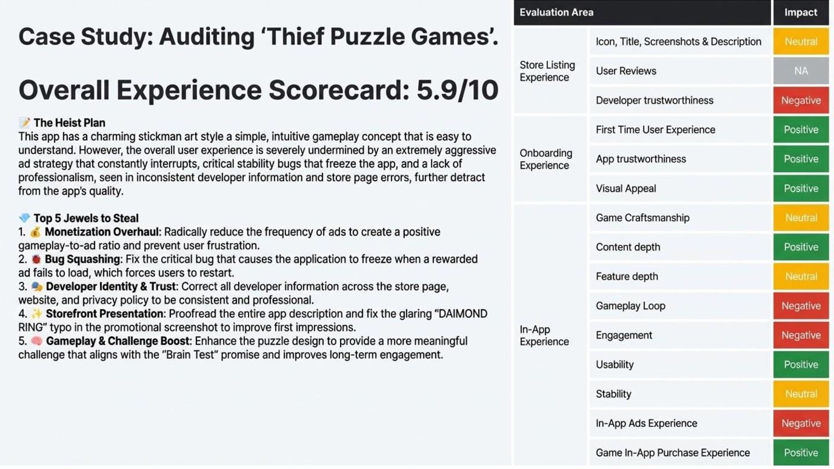Image resolution: width=834 pixels, height=469 pixels.
Task: Click the Neutral badge for Stability
Action: [x=801, y=394]
